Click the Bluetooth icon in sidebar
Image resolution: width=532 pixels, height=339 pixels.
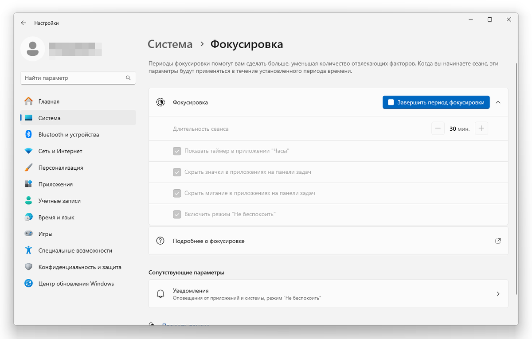click(29, 135)
